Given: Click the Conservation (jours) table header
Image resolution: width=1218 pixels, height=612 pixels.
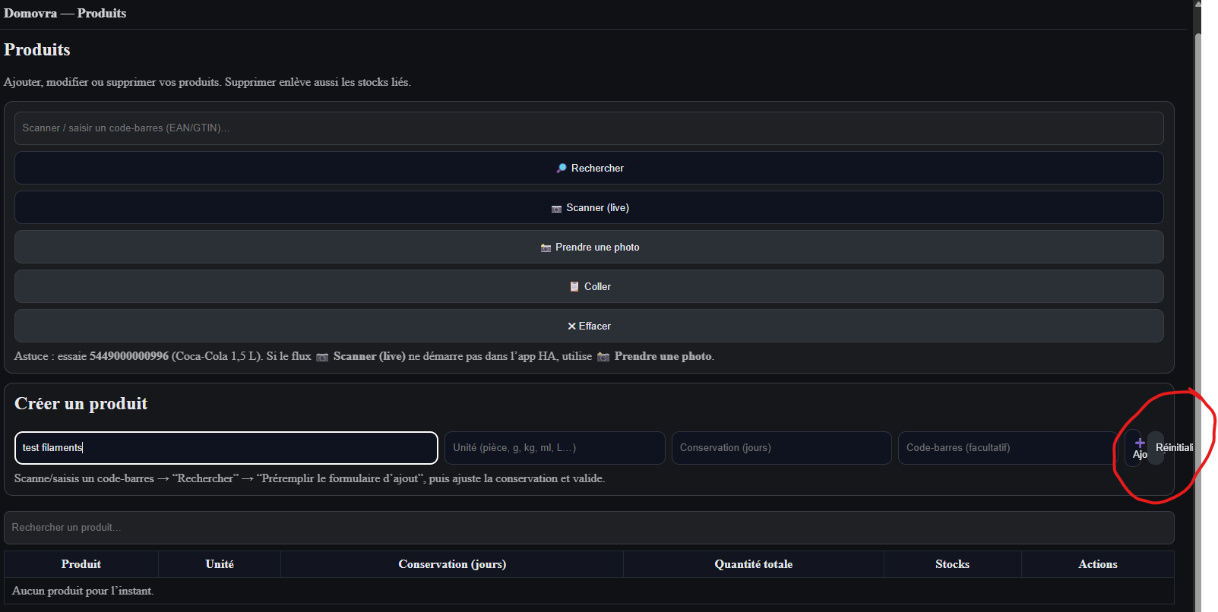Looking at the screenshot, I should [x=452, y=564].
